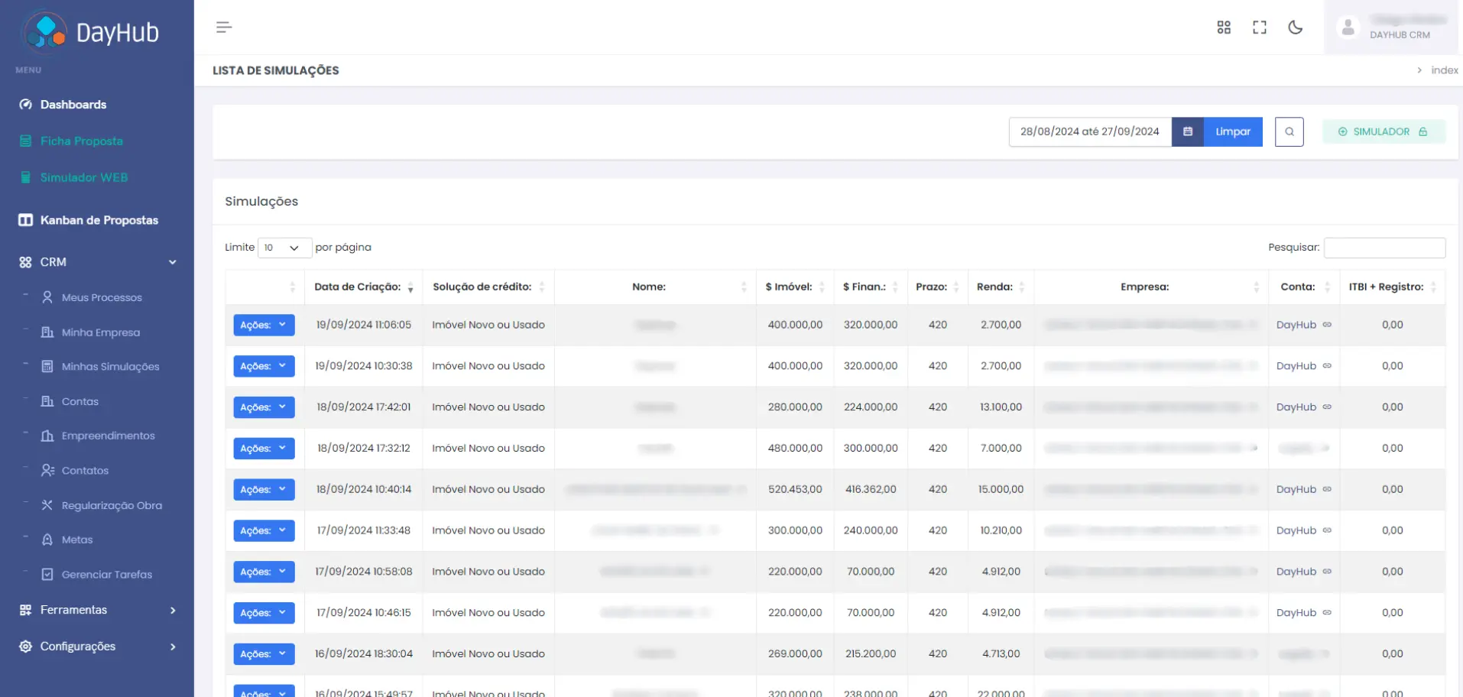The height and width of the screenshot is (697, 1463).
Task: Open Simulador WEB menu item
Action: point(84,177)
